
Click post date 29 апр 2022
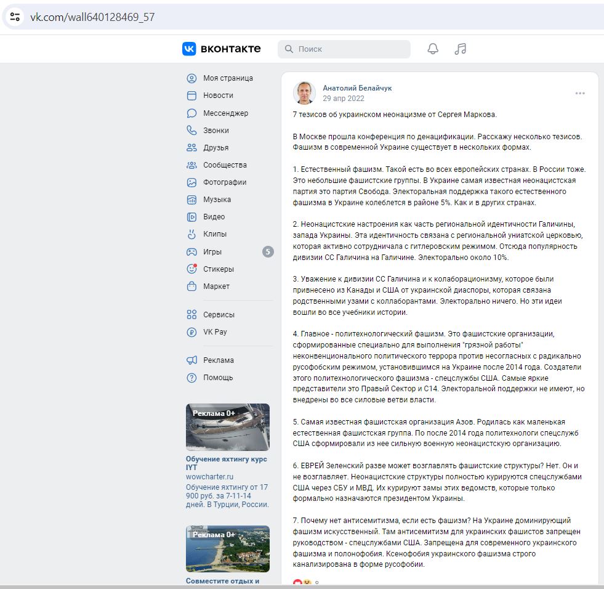pos(343,99)
